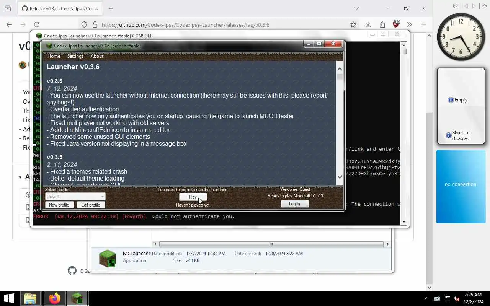Click the browser page scrollbar down arrow
This screenshot has width=490, height=306.
[429, 287]
